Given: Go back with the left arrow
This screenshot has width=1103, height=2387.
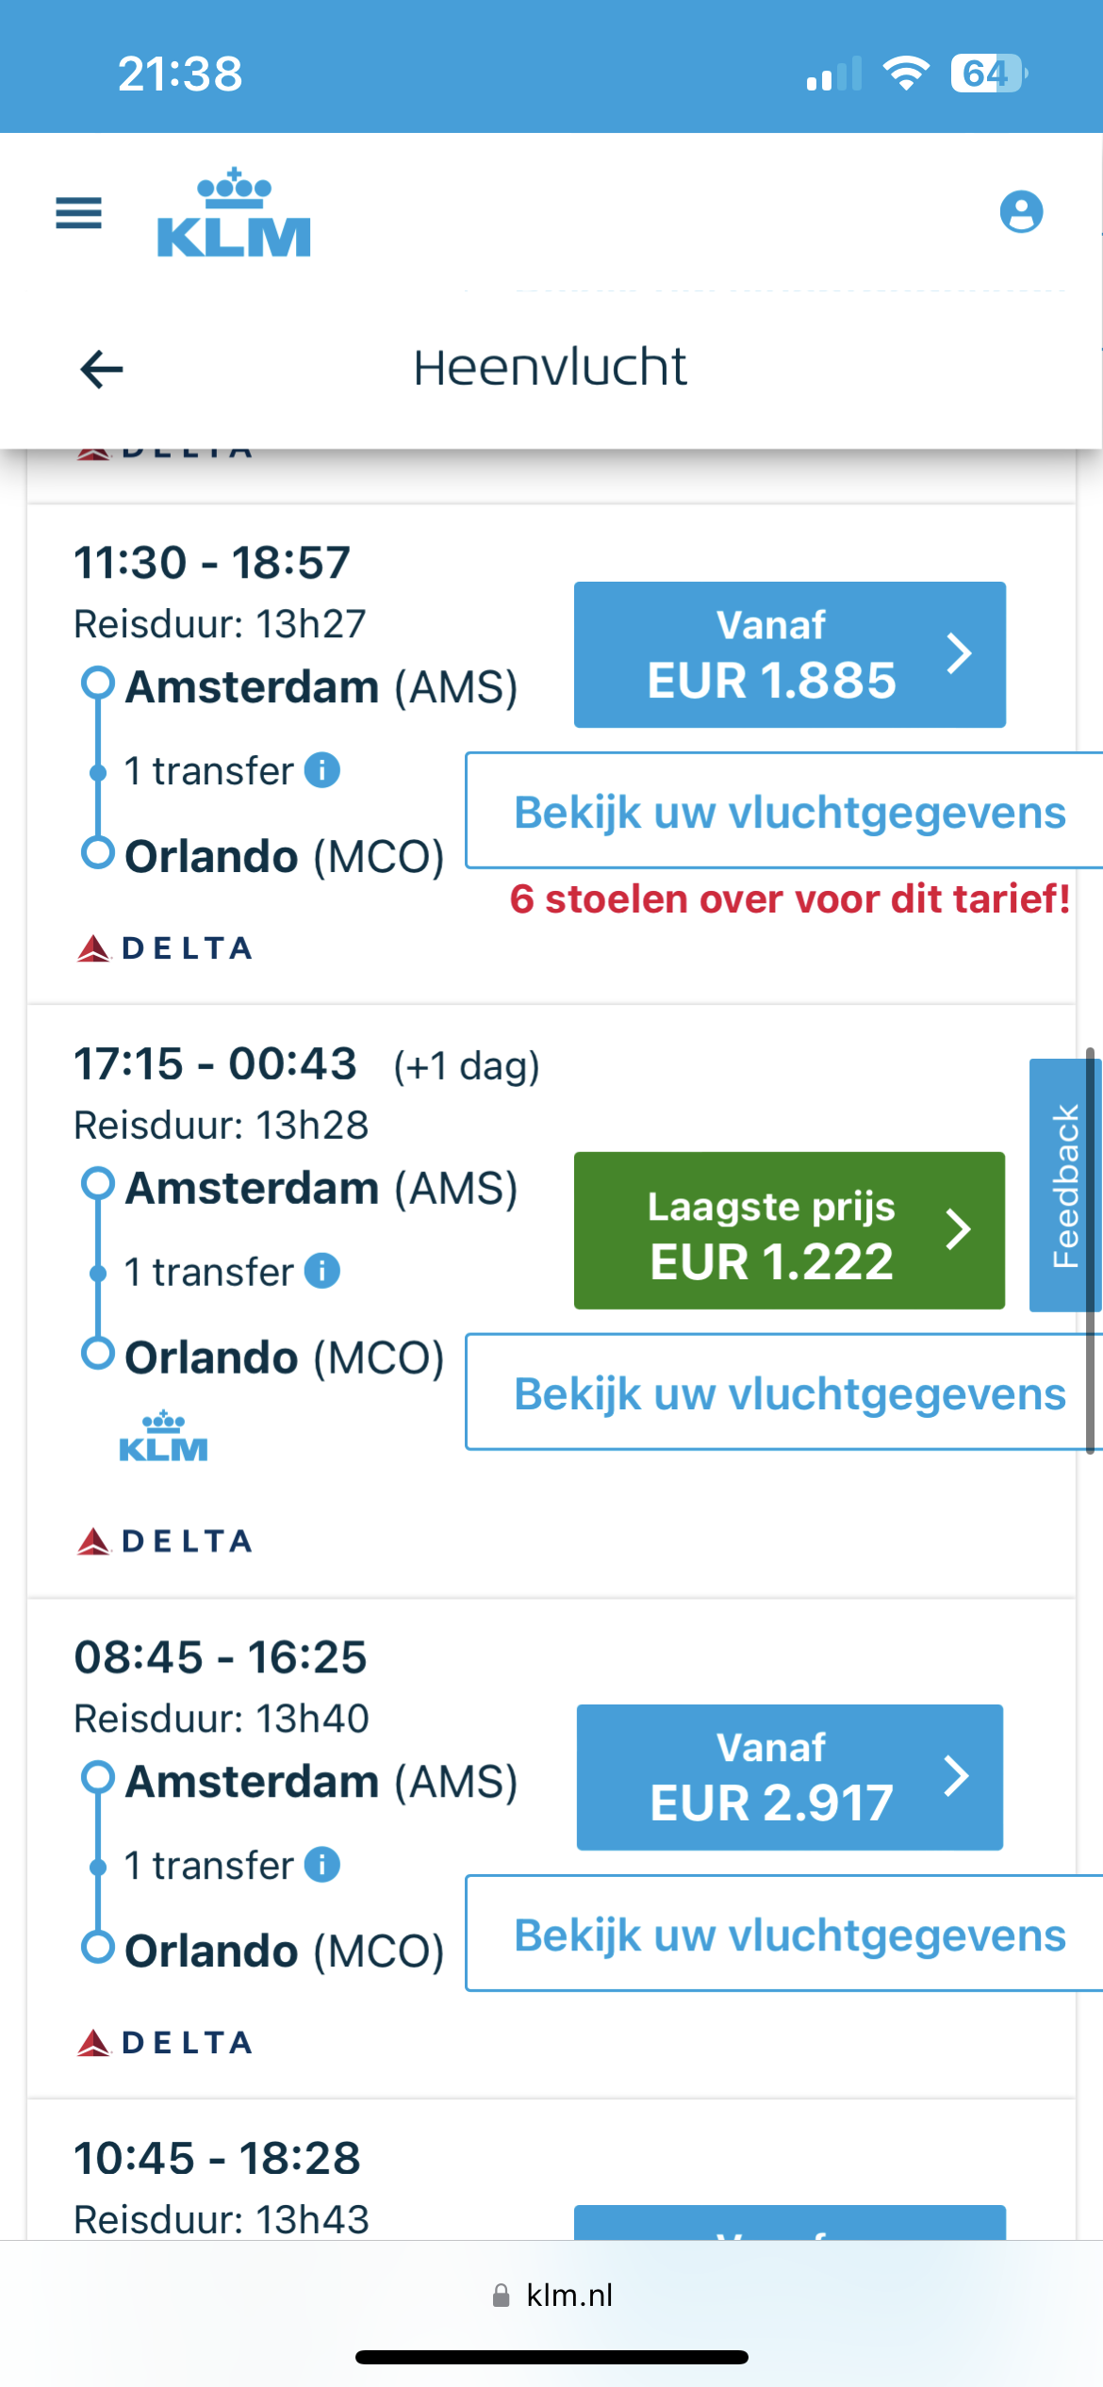Looking at the screenshot, I should click(x=102, y=369).
